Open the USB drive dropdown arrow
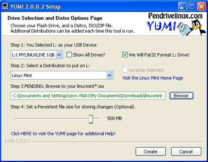 click(x=59, y=55)
